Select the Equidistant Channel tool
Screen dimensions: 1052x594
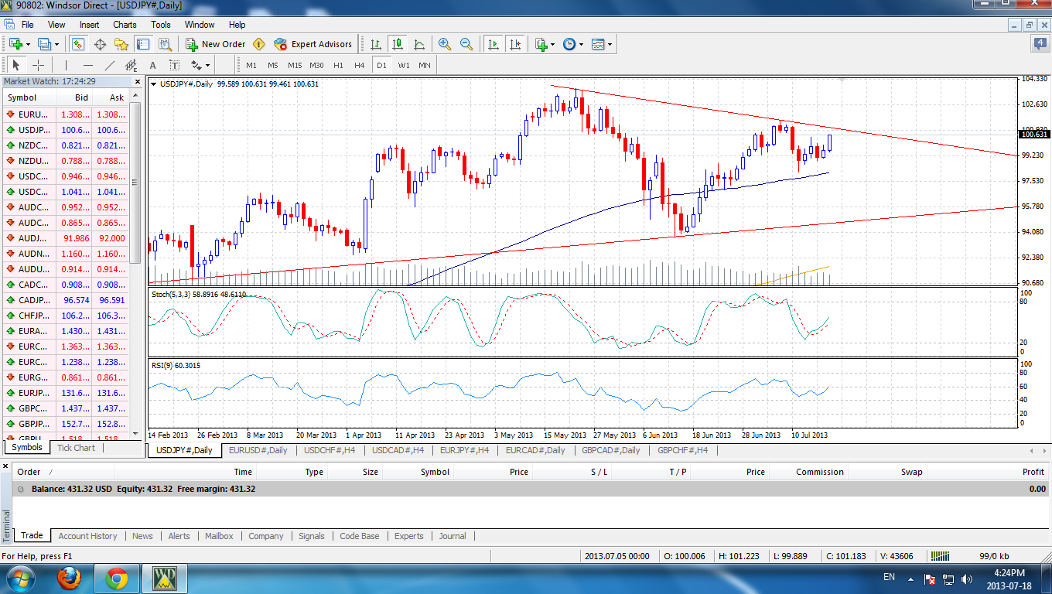pyautogui.click(x=131, y=65)
